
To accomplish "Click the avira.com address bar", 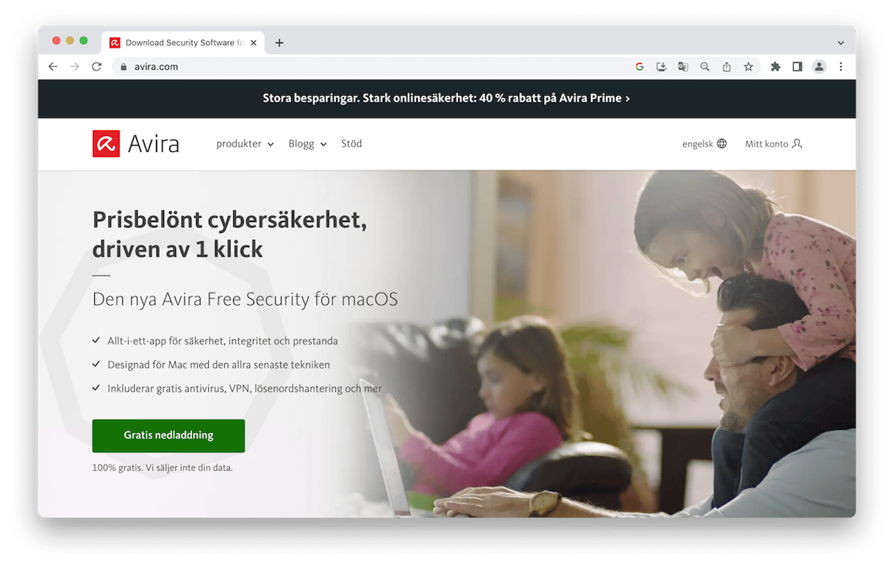I will coord(368,67).
